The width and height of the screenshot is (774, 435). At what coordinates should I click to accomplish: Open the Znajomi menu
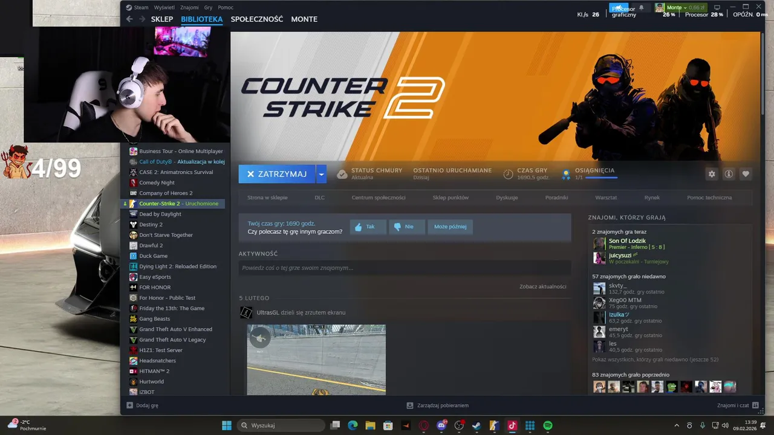189,7
